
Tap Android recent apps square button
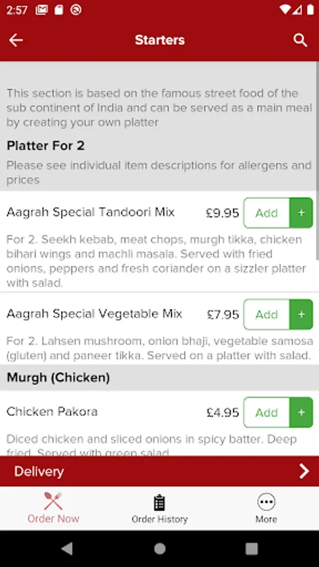252,549
